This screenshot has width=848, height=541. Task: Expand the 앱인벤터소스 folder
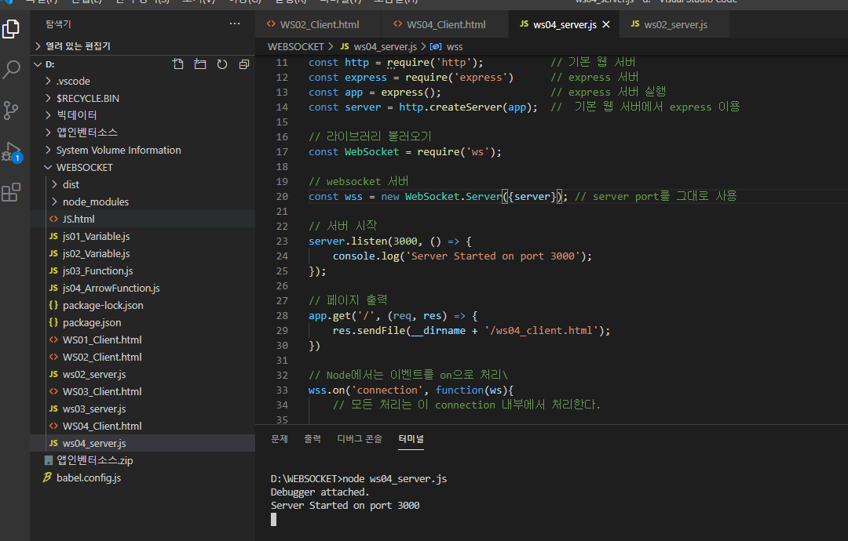click(142, 133)
